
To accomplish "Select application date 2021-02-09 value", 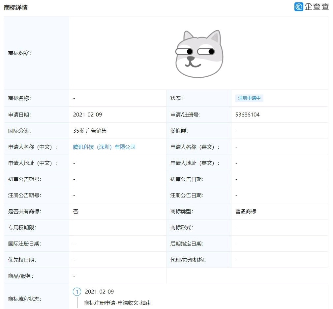I will pos(87,115).
